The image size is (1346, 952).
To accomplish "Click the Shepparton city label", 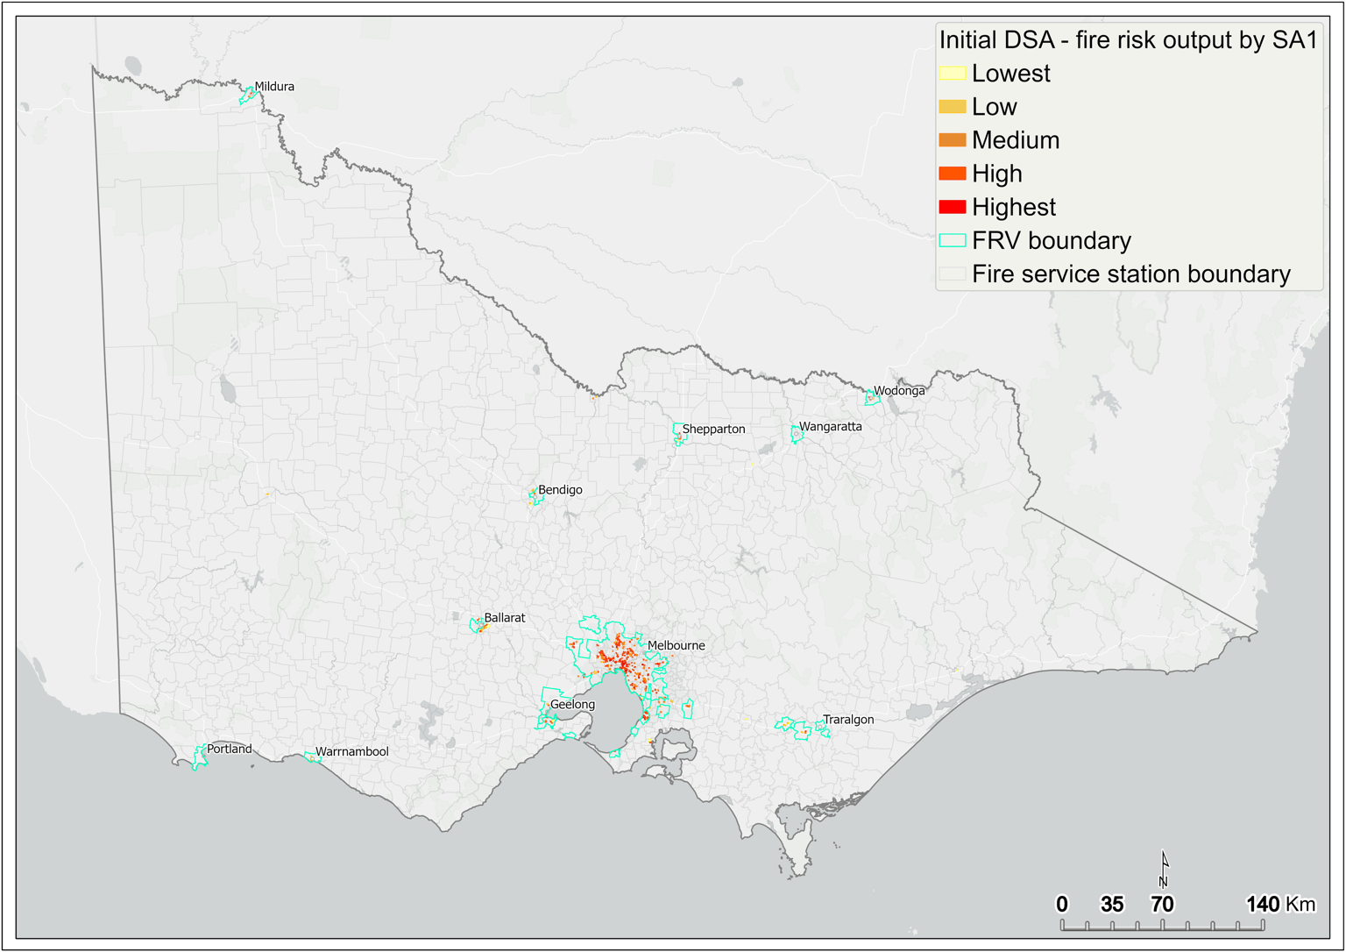I will 715,429.
